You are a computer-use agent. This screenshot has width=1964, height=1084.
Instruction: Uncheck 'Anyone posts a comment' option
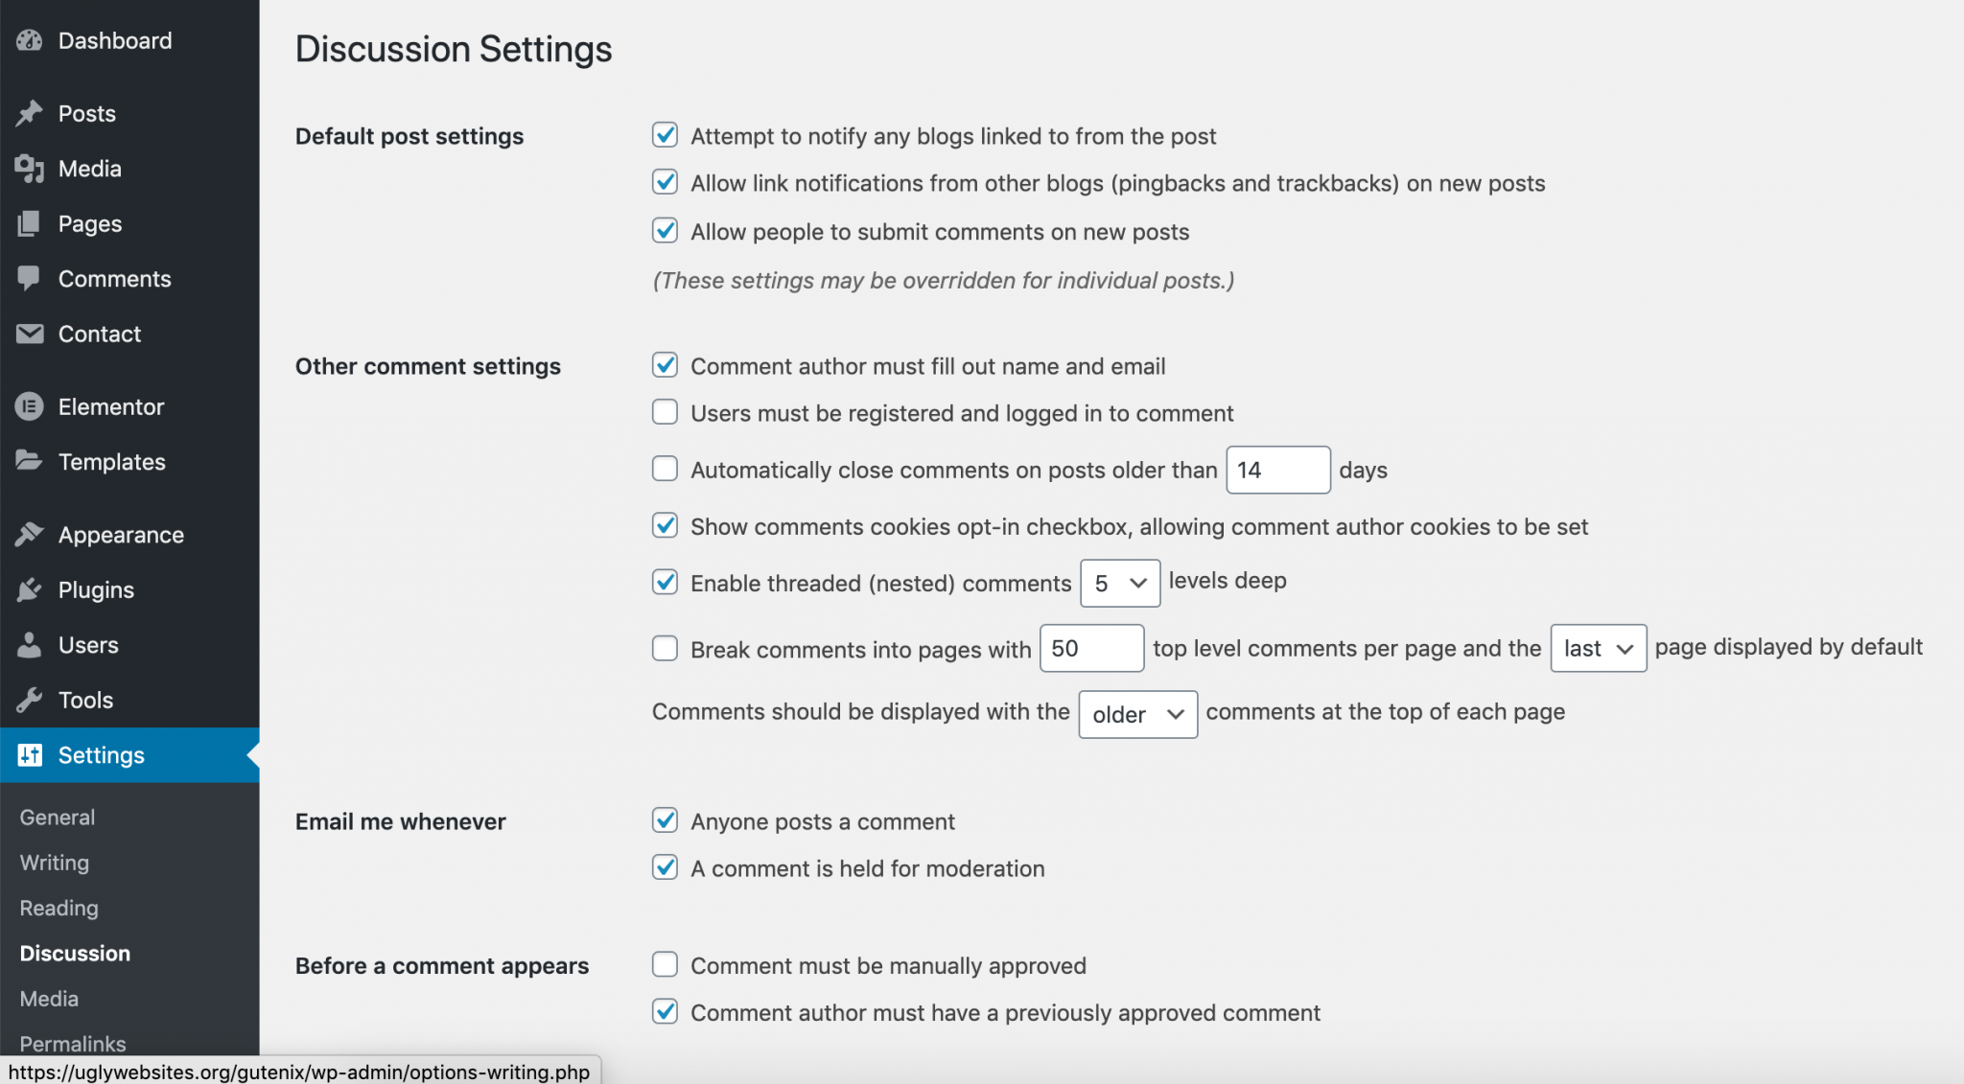(665, 820)
